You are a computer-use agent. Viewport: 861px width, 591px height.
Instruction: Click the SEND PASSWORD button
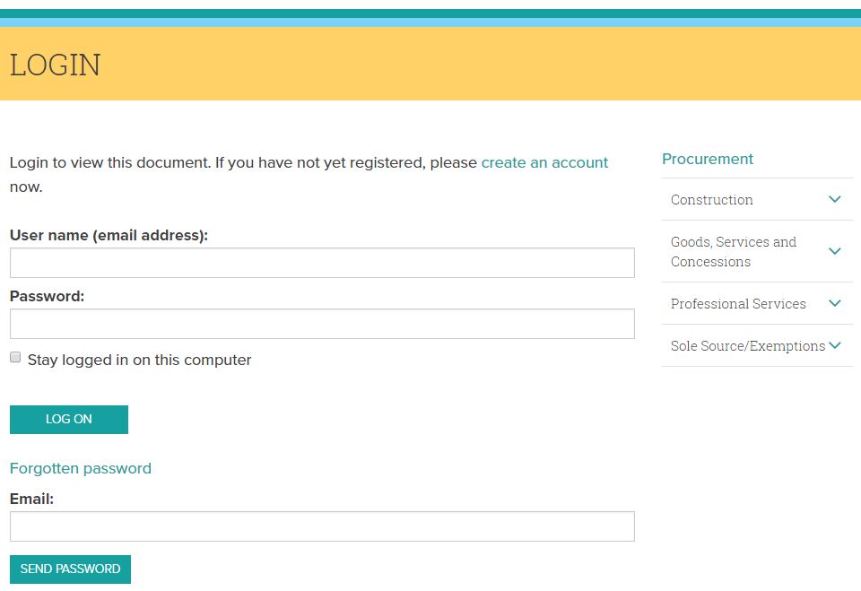[x=70, y=569]
